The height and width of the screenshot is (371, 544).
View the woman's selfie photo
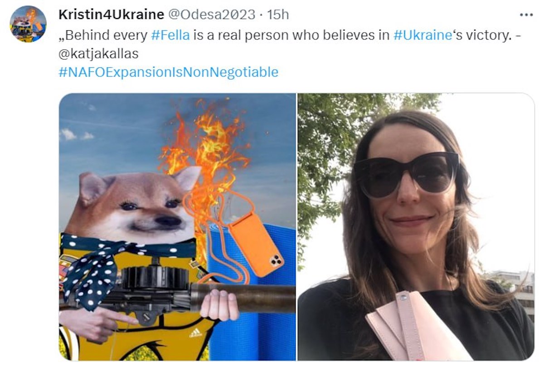(x=416, y=227)
